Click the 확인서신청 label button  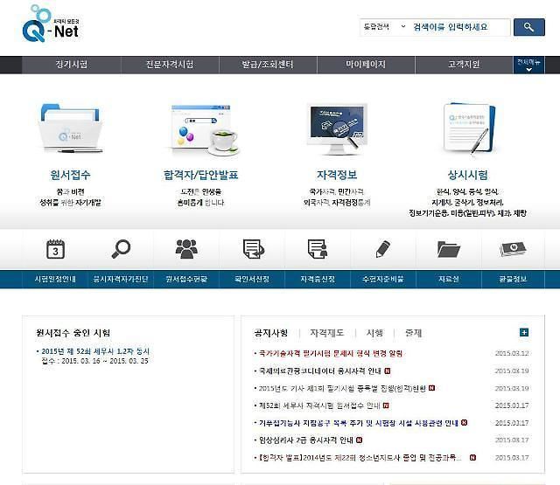point(252,280)
